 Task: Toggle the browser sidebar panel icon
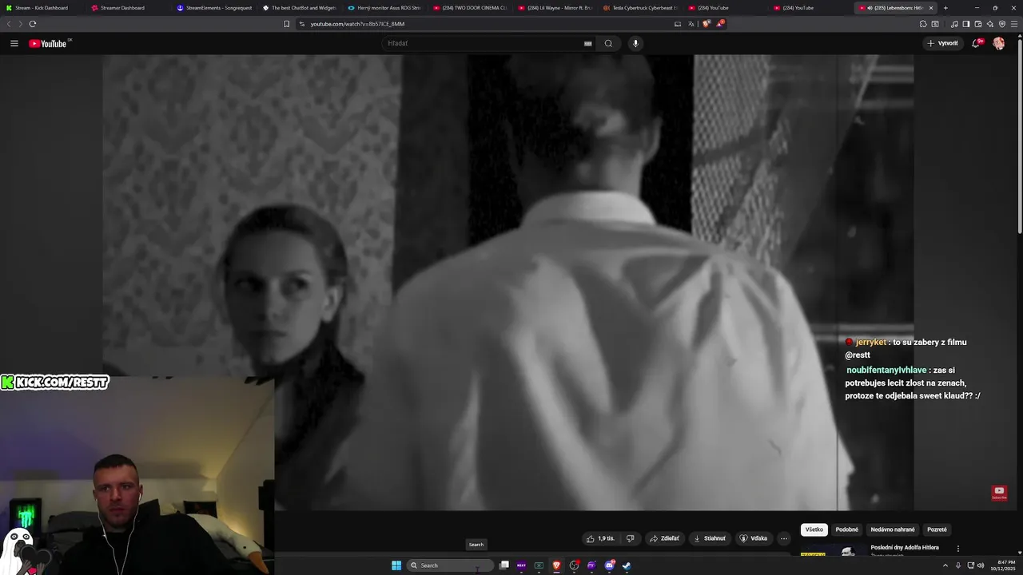pyautogui.click(x=965, y=24)
